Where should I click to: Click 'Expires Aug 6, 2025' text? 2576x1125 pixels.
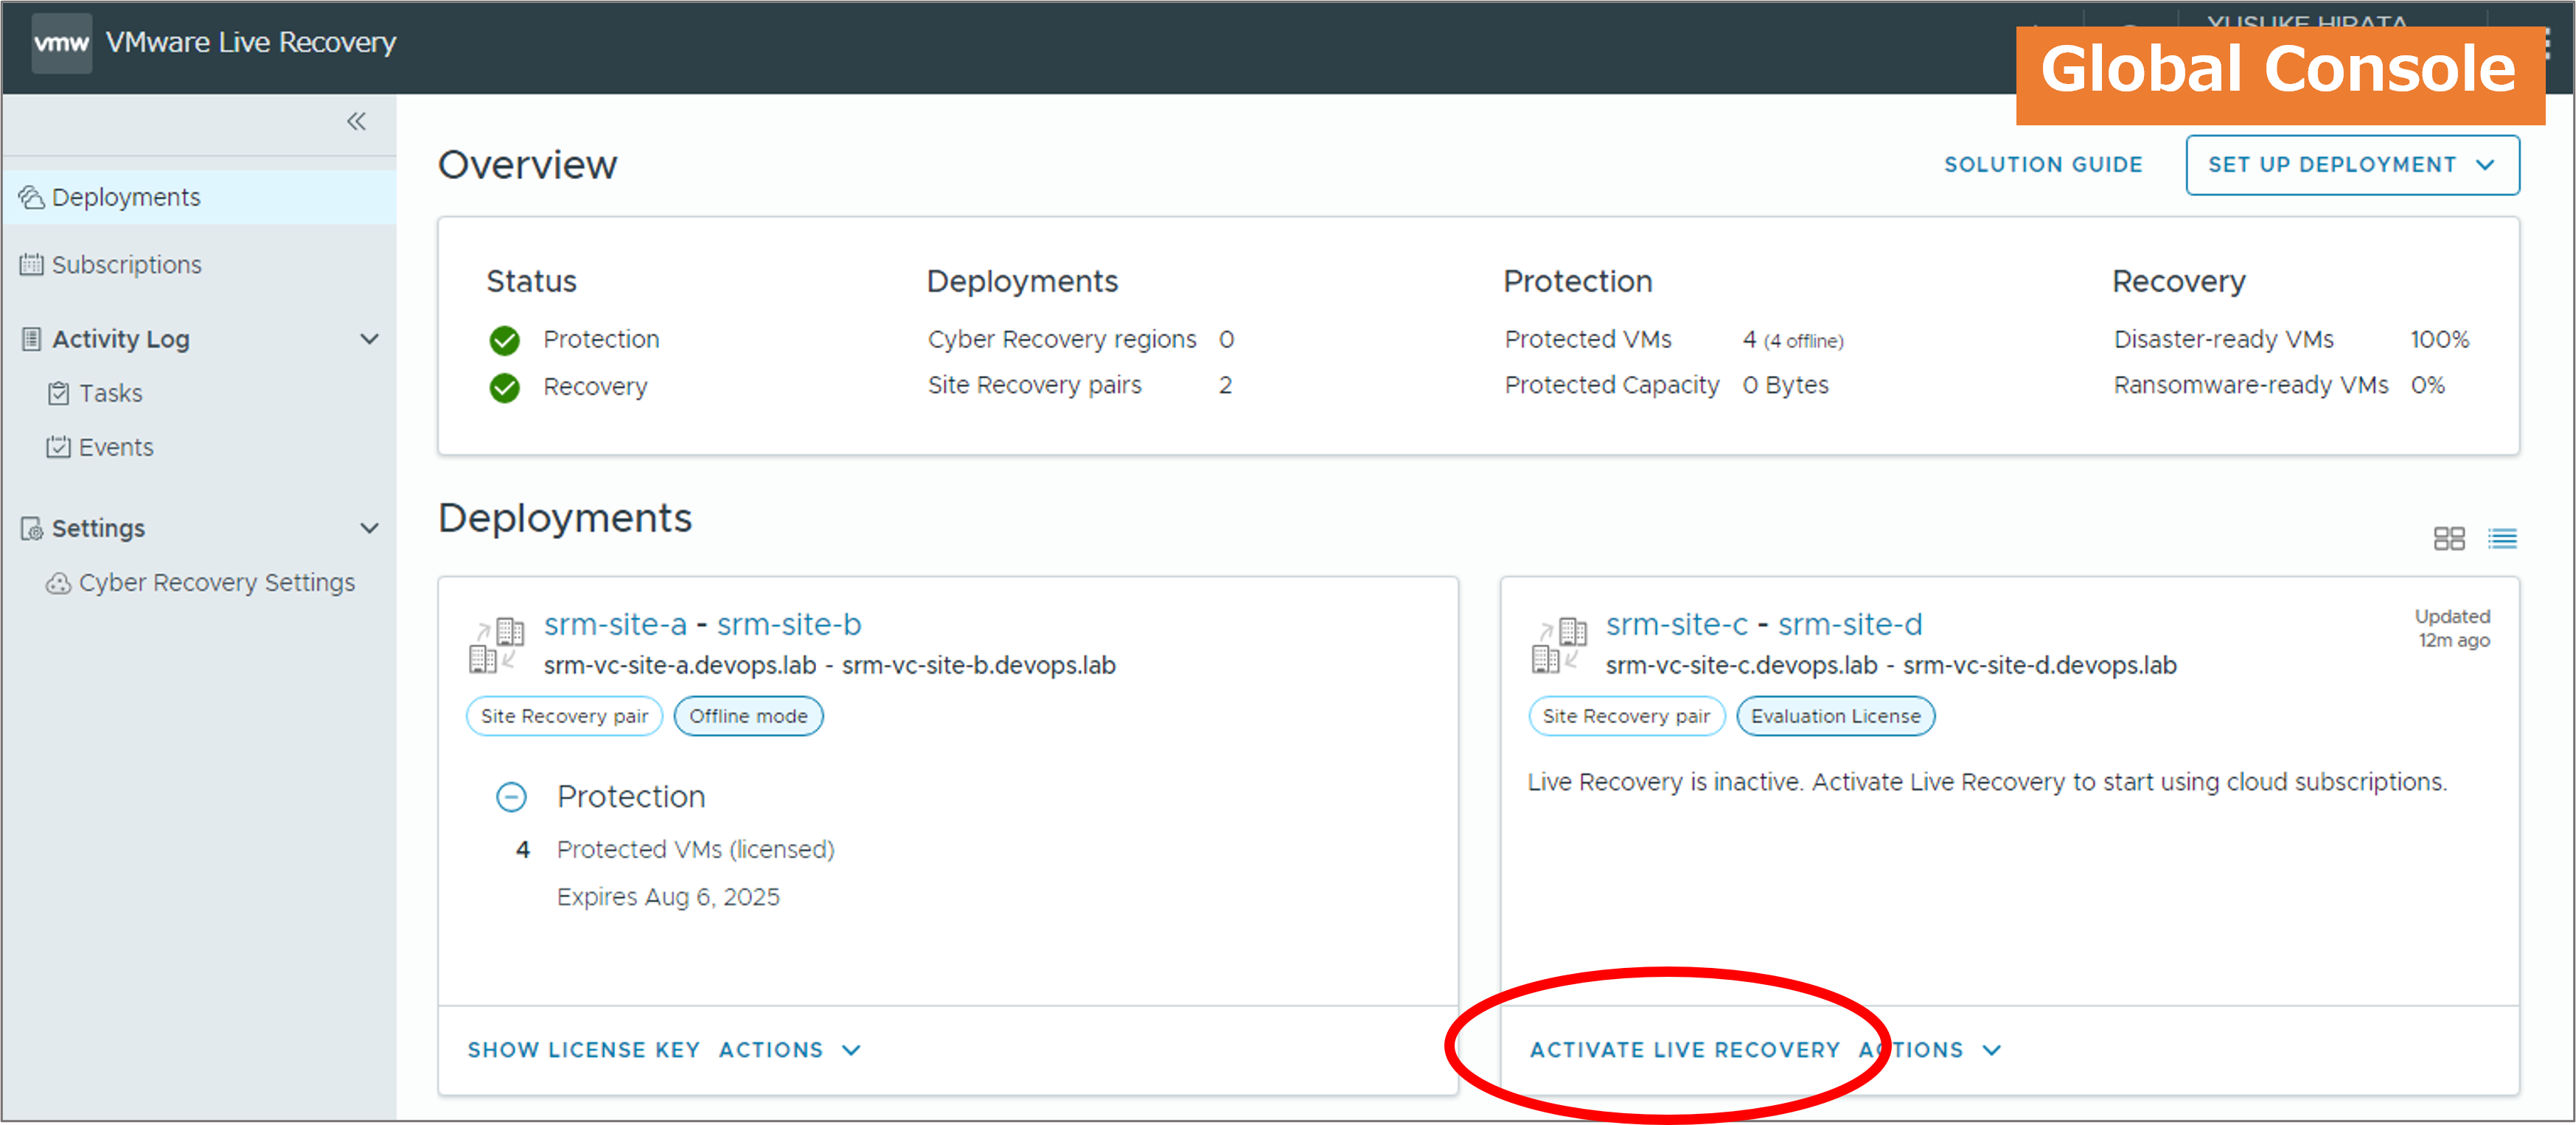[x=668, y=898]
